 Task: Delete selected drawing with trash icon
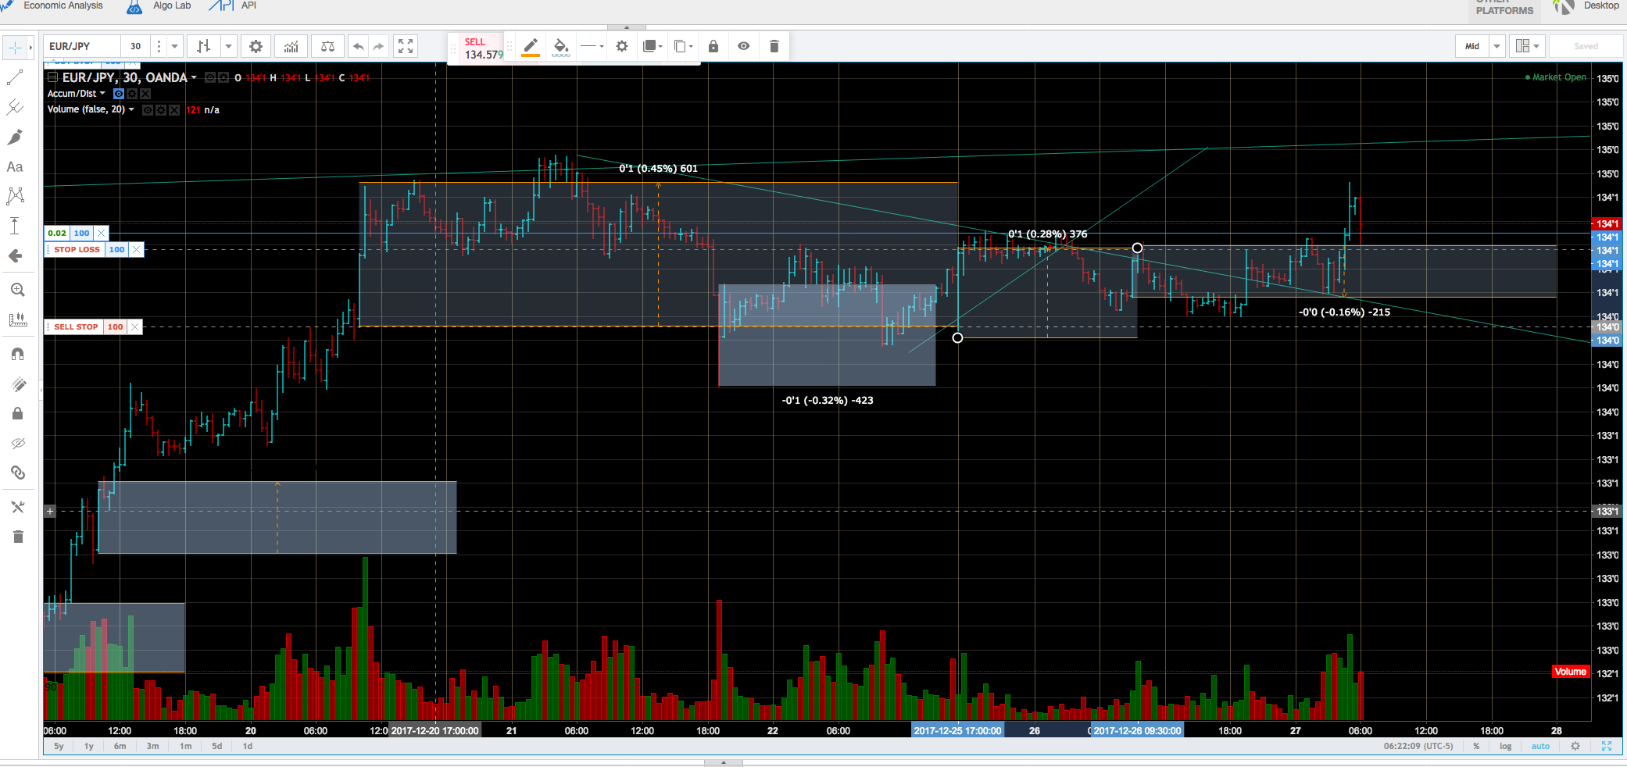click(774, 47)
